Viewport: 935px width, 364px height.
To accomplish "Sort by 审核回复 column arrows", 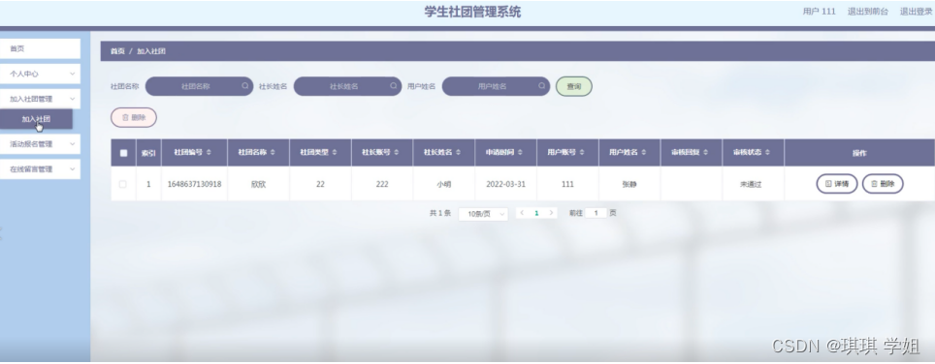I will 705,153.
